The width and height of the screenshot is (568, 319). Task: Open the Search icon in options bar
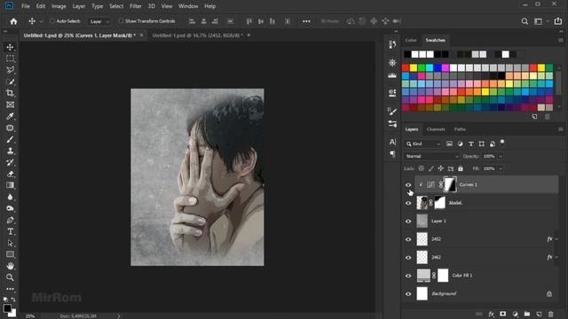pyautogui.click(x=525, y=21)
